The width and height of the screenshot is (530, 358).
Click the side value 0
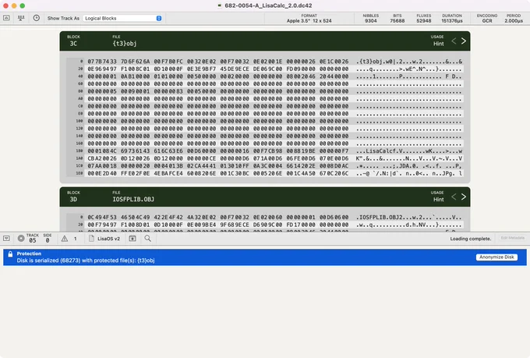tap(48, 240)
